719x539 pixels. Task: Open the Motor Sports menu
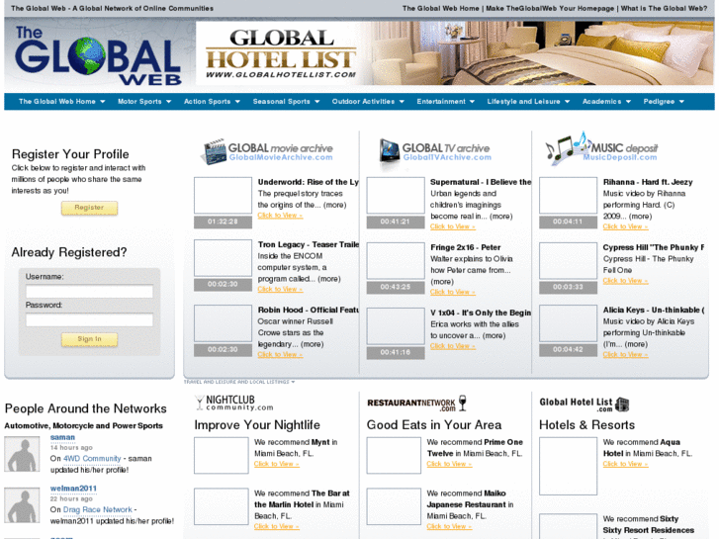coord(139,102)
